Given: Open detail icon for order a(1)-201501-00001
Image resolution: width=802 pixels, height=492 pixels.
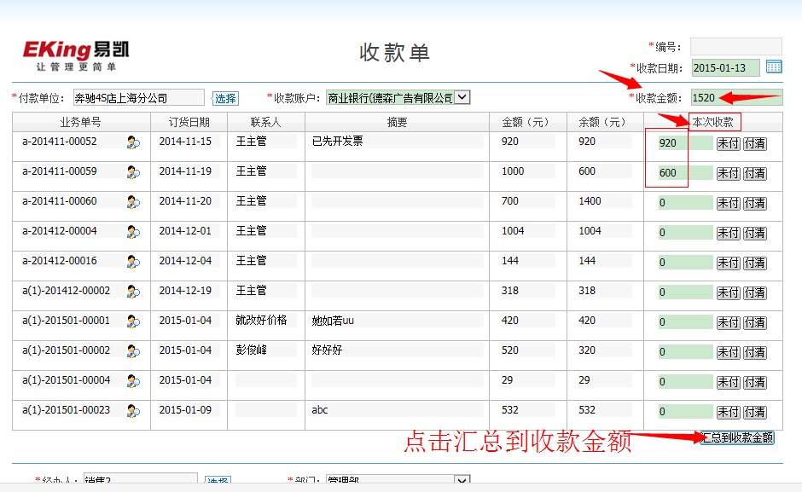Looking at the screenshot, I should 133,321.
